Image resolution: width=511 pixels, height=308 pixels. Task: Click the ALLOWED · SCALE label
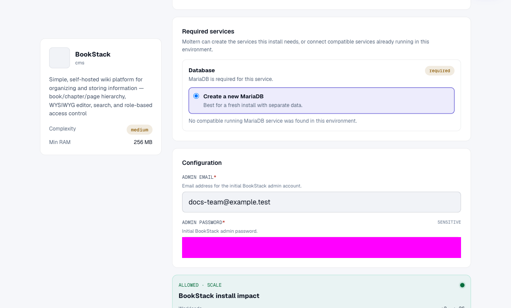pyautogui.click(x=200, y=285)
